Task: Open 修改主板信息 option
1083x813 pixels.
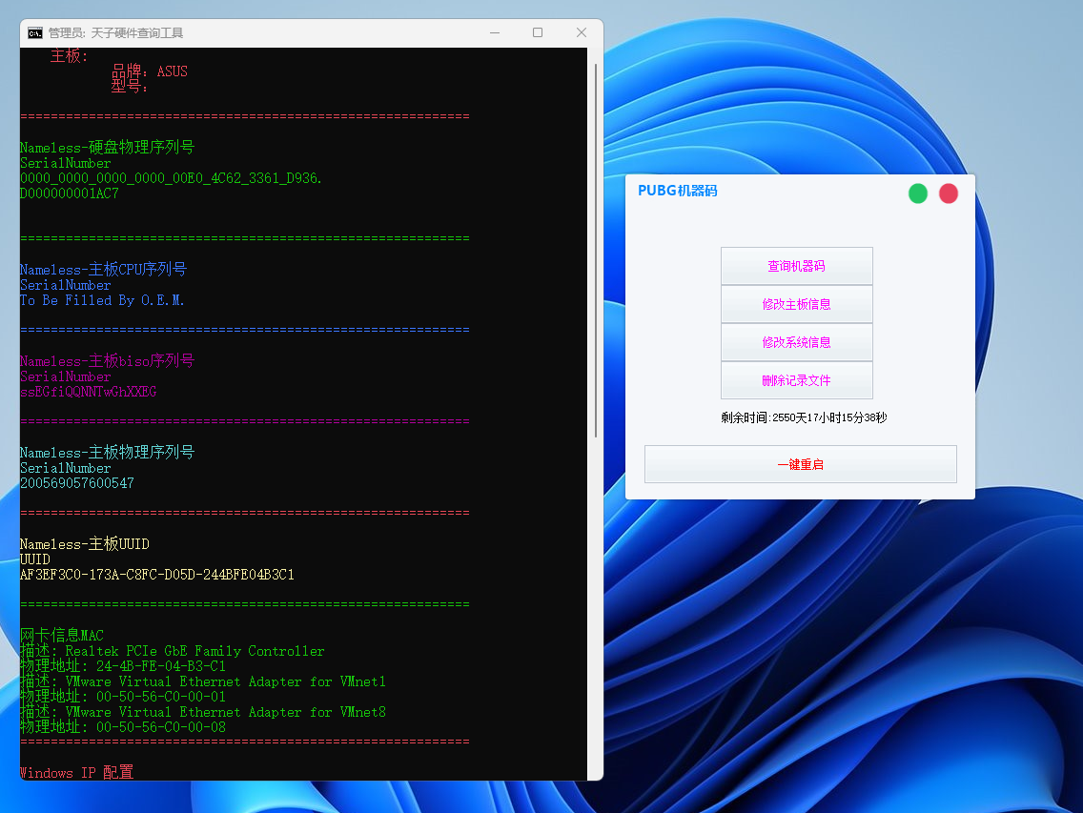Action: click(796, 304)
